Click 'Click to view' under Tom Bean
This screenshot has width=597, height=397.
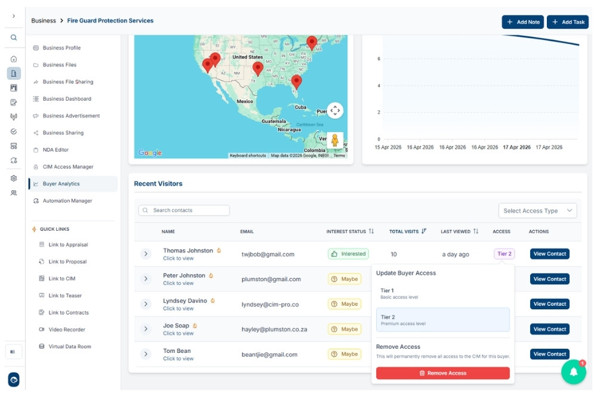click(x=178, y=359)
